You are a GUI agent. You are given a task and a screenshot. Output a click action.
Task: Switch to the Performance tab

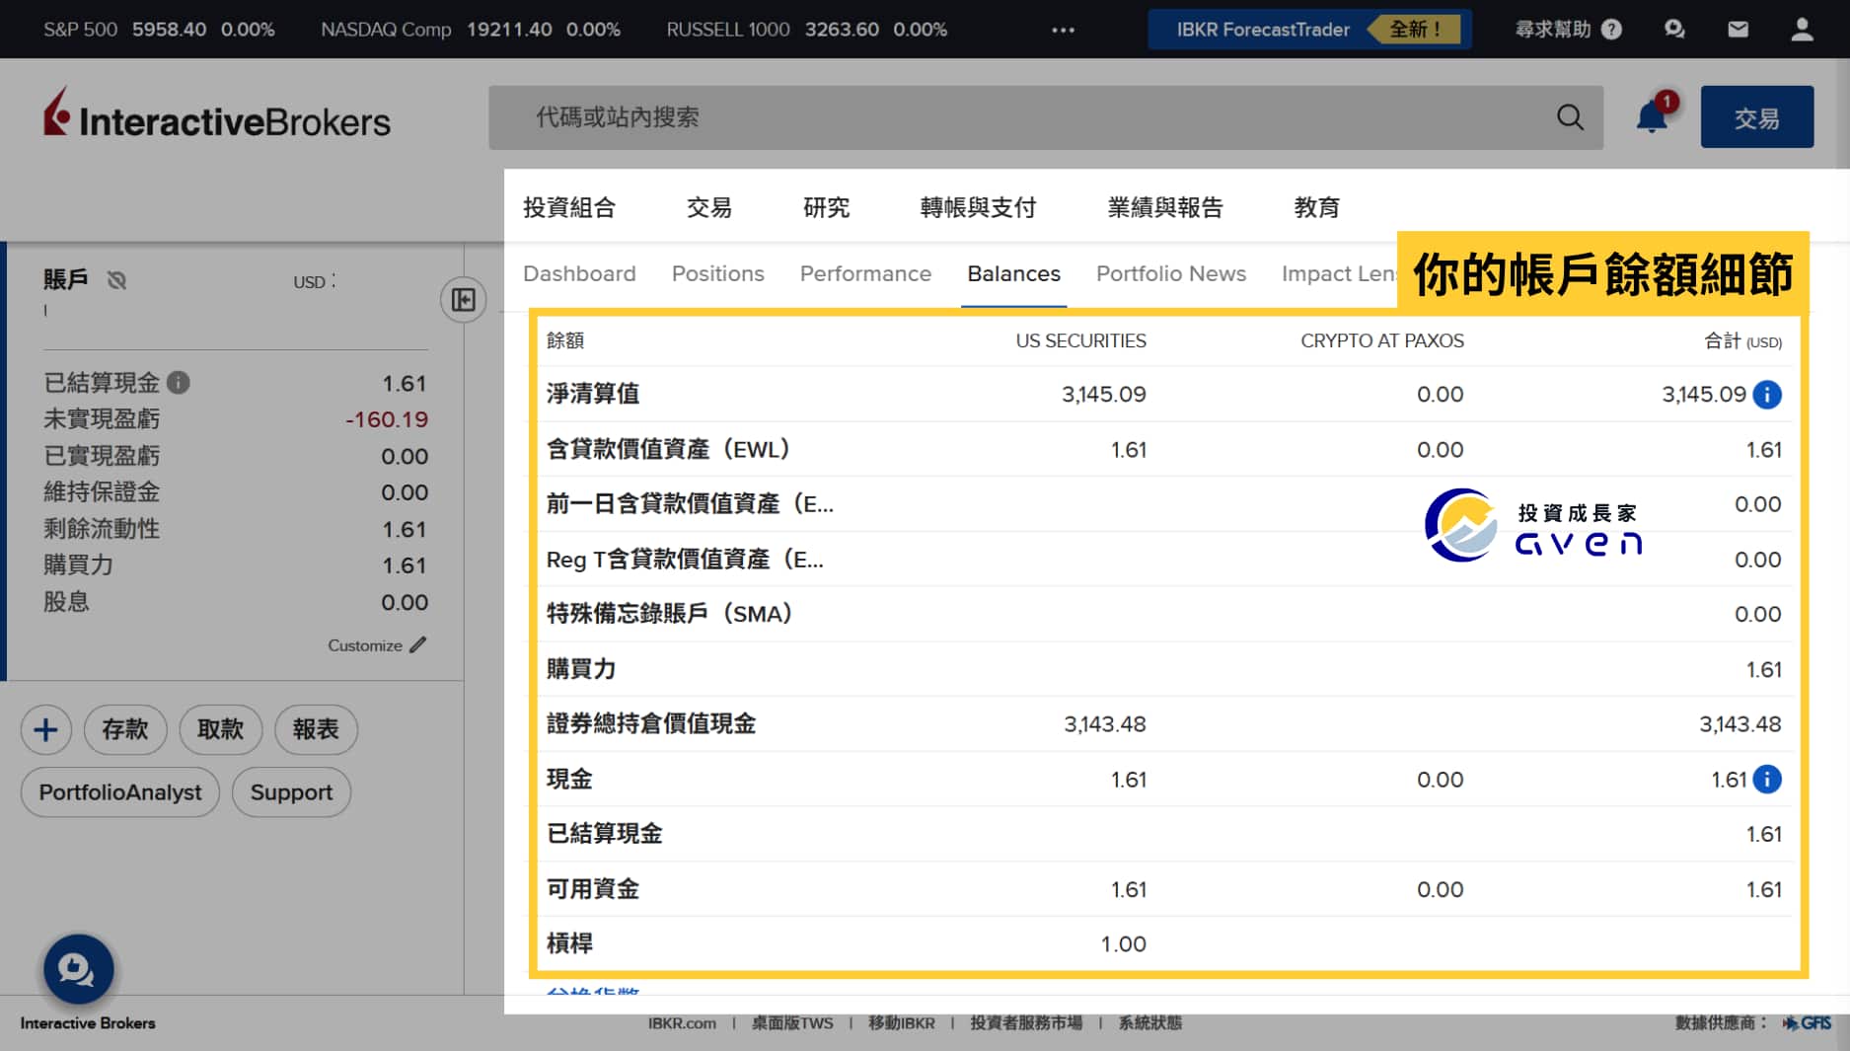pyautogui.click(x=865, y=273)
